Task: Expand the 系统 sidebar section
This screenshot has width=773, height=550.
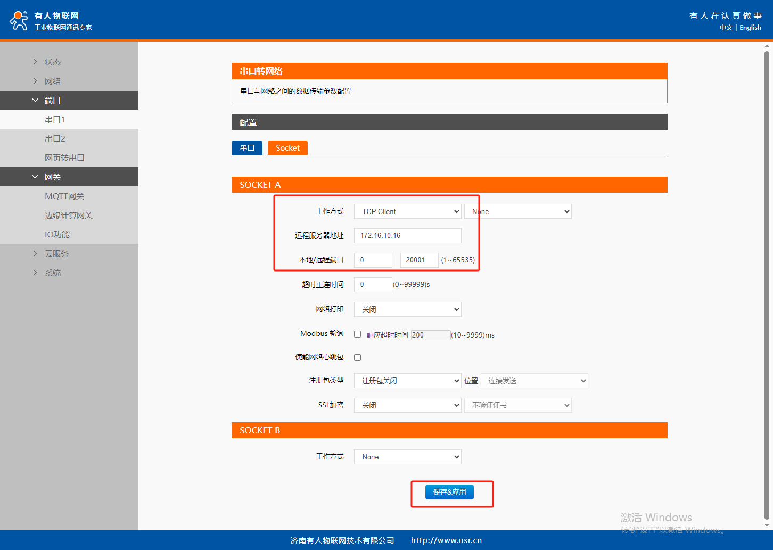Action: [52, 273]
